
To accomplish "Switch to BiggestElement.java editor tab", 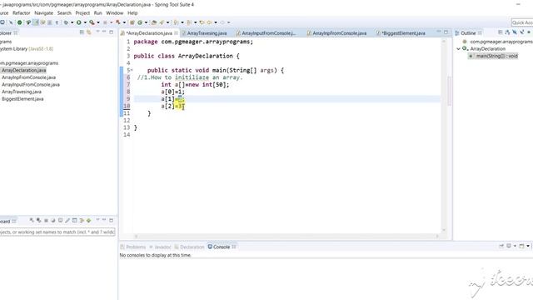I will (401, 33).
